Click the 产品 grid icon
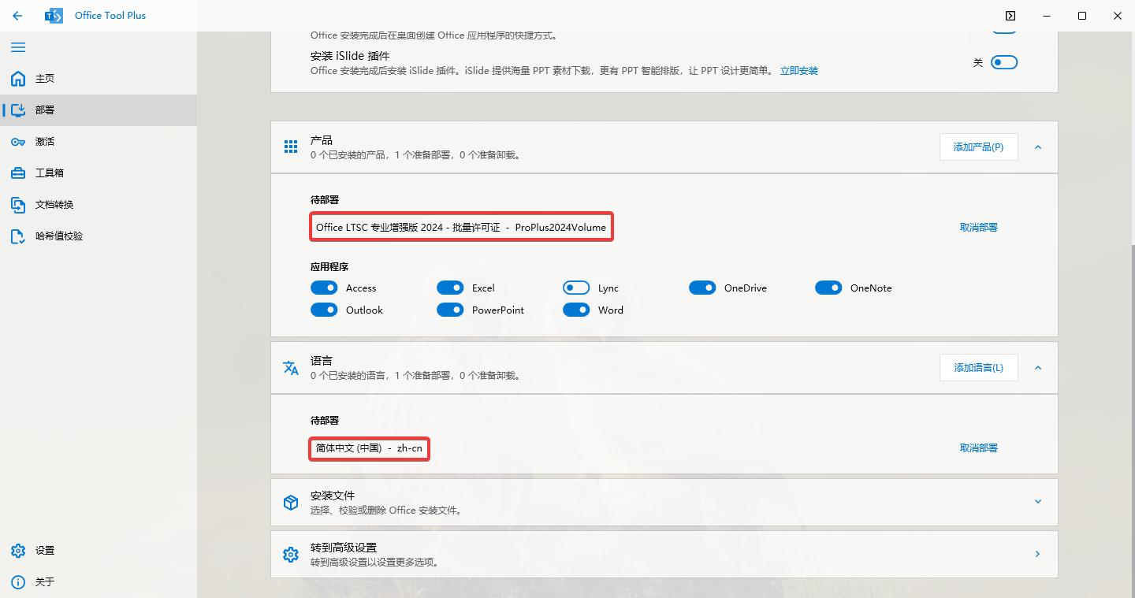 [x=290, y=147]
